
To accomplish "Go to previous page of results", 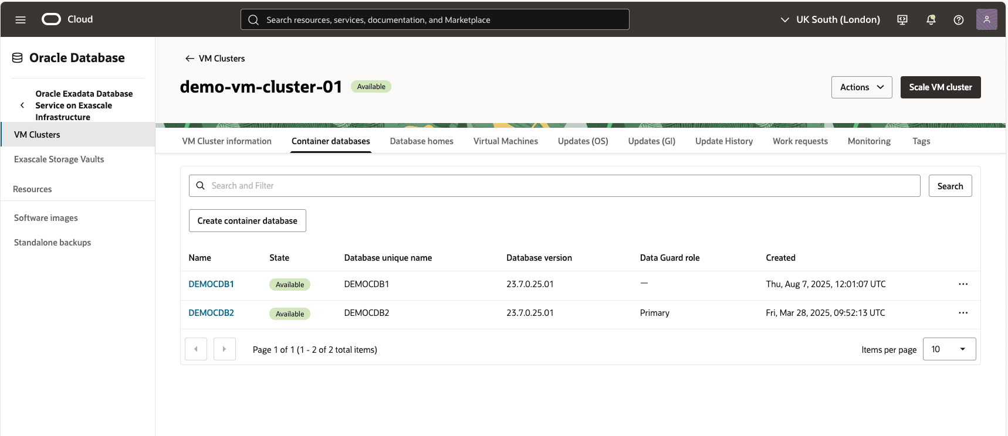I will click(x=196, y=349).
